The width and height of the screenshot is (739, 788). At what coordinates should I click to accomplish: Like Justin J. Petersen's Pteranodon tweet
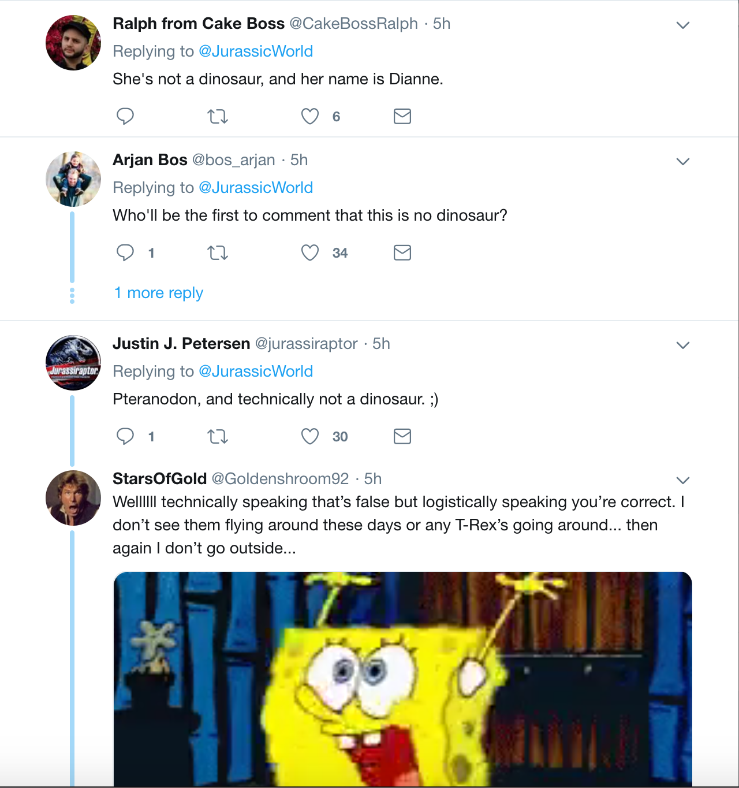(x=310, y=436)
